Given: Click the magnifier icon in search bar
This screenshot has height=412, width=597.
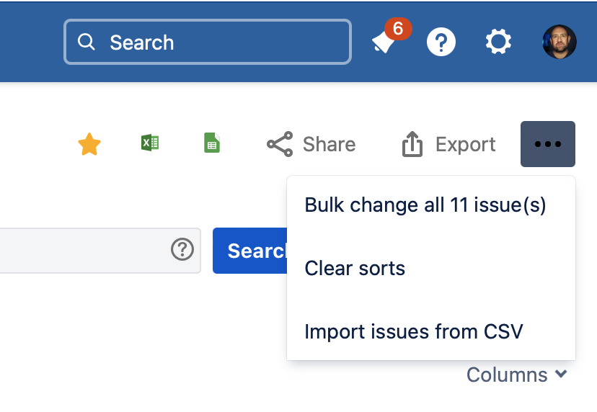Looking at the screenshot, I should pyautogui.click(x=87, y=42).
